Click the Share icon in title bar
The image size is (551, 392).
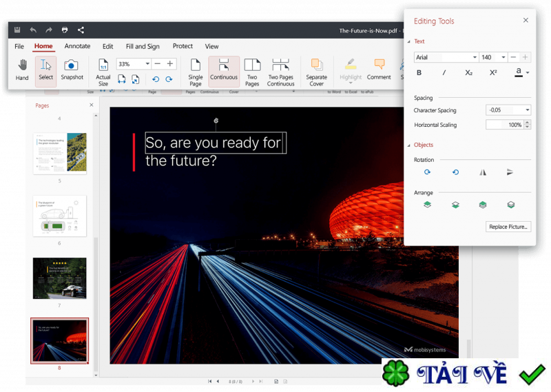click(81, 30)
